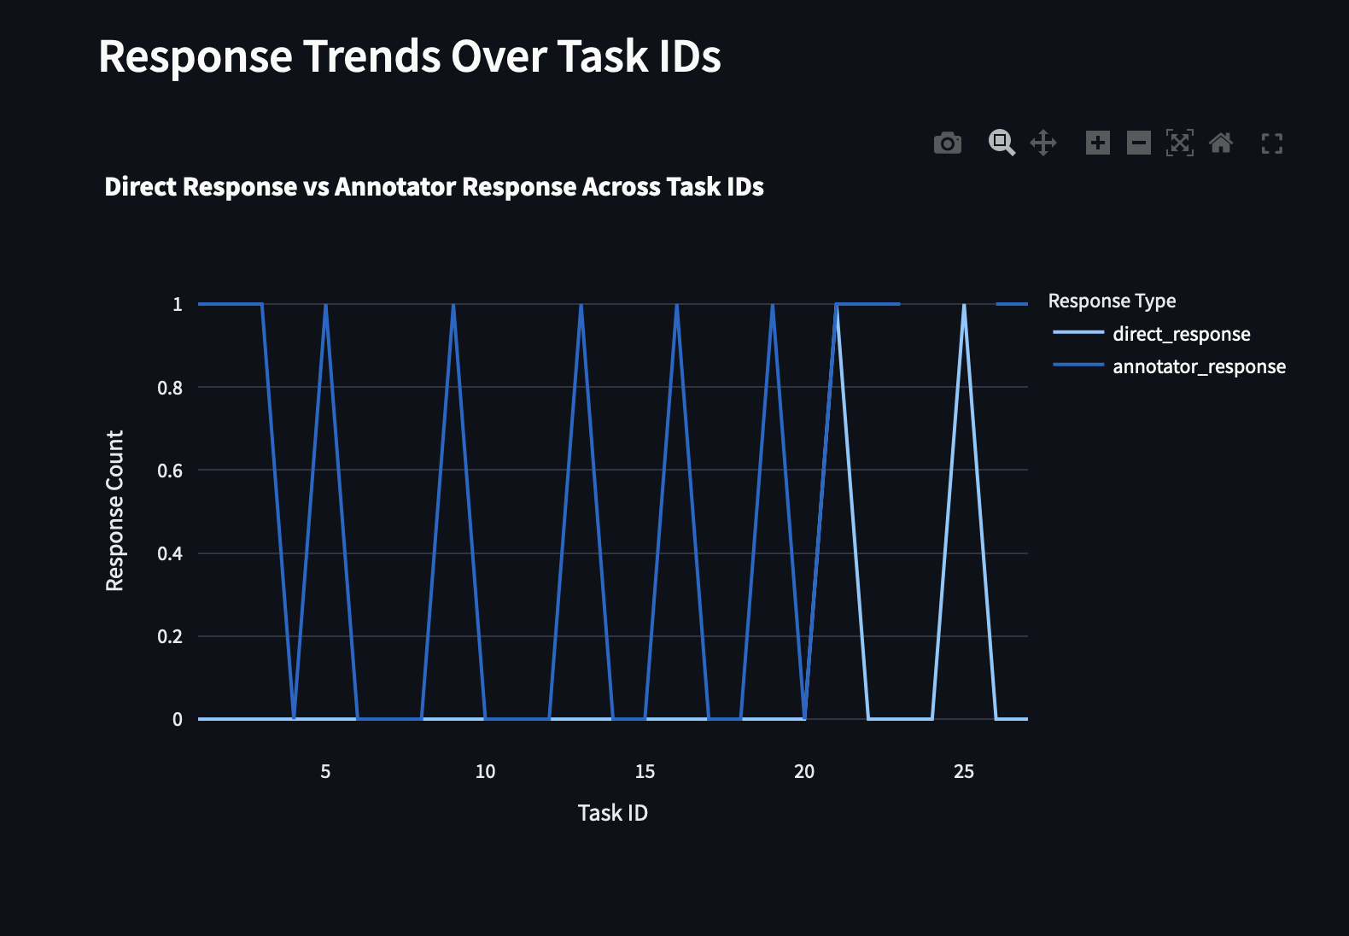This screenshot has height=936, width=1349.
Task: Toggle the direct_response trace in the legend
Action: [x=1182, y=334]
